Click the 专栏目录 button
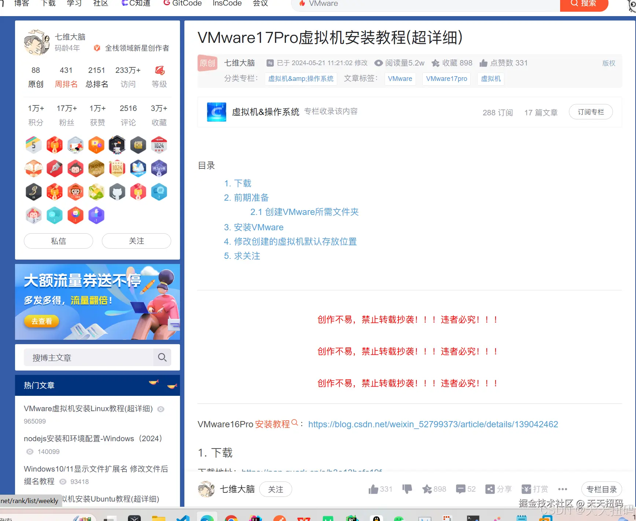Screen dimensions: 636x521 [602, 490]
